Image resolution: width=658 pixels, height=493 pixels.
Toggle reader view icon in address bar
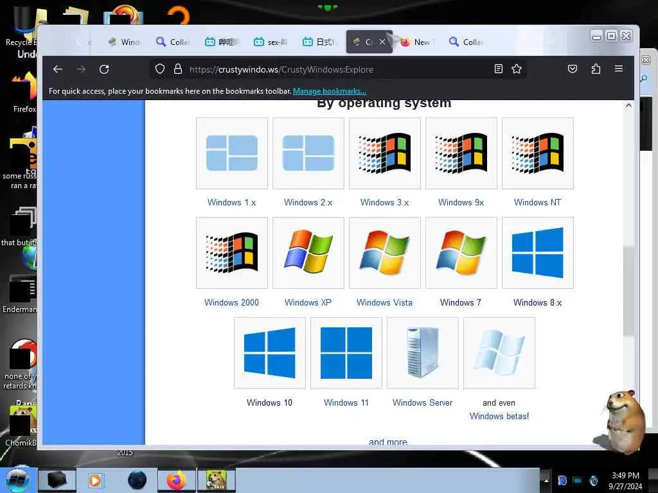[x=499, y=69]
